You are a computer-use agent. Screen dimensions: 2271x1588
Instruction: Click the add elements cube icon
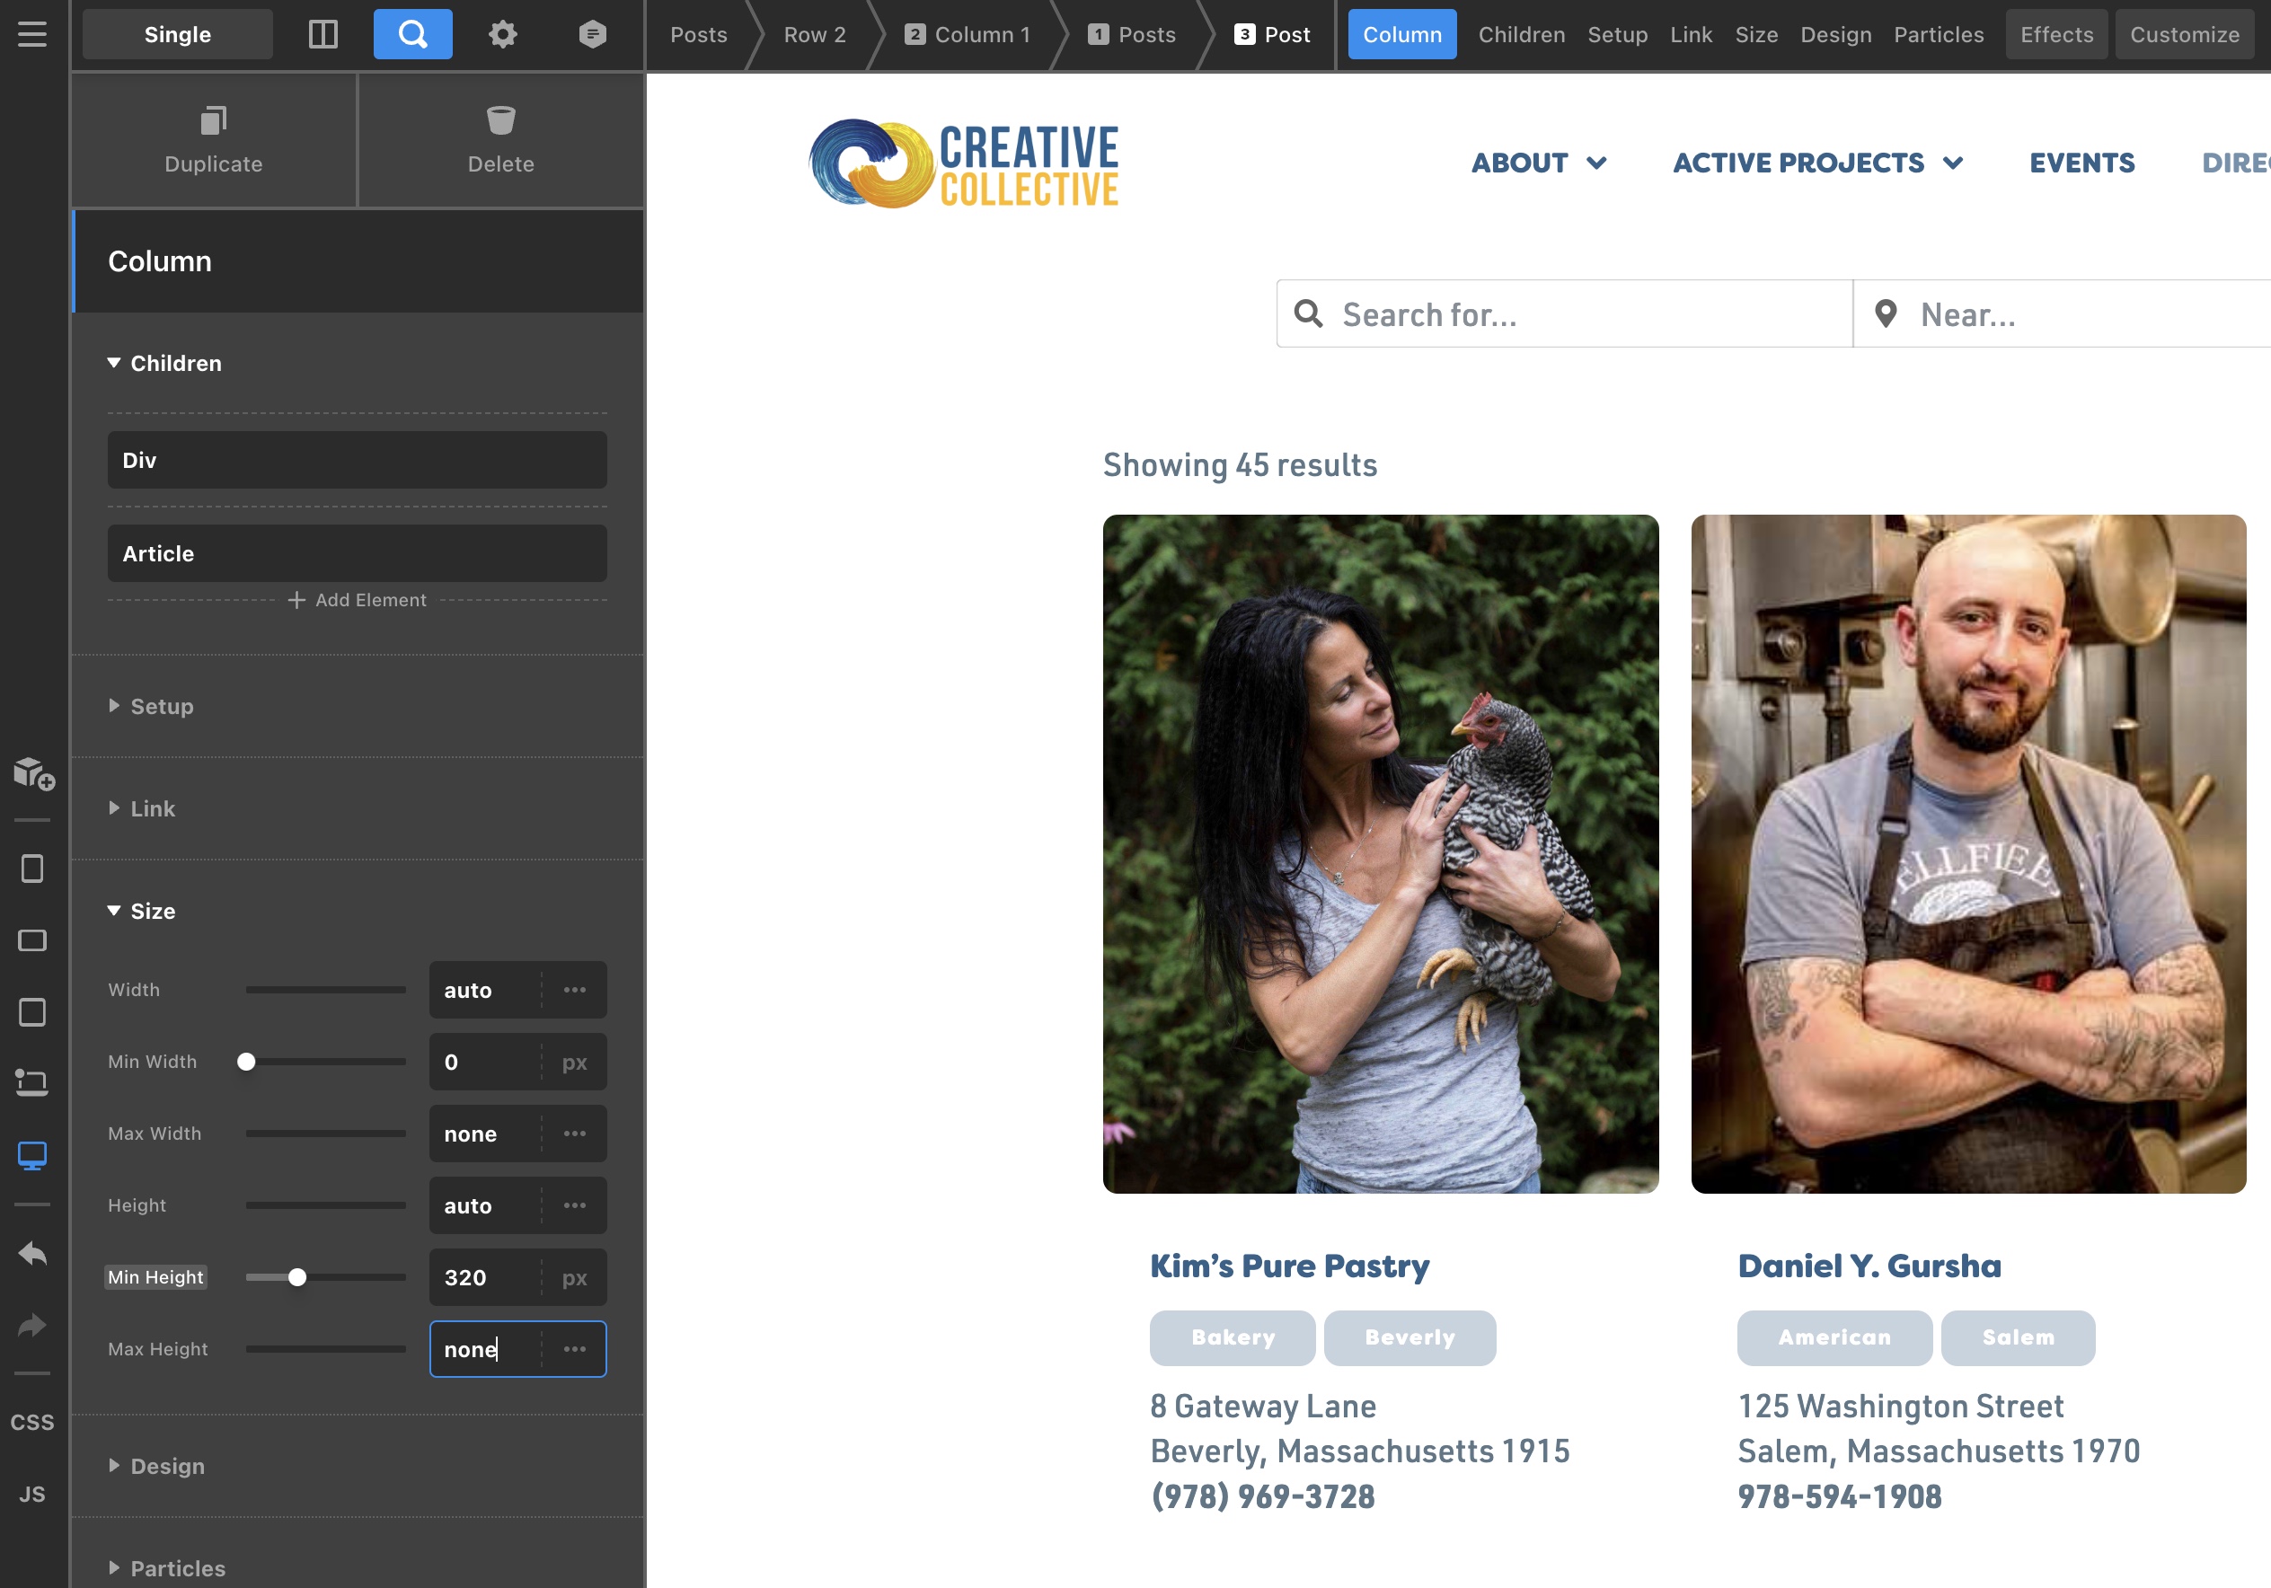click(32, 773)
